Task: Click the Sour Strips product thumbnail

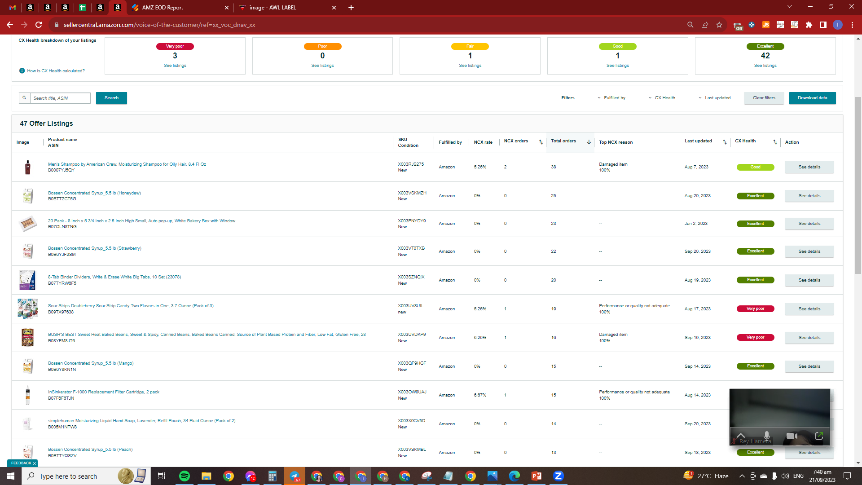Action: point(28,309)
